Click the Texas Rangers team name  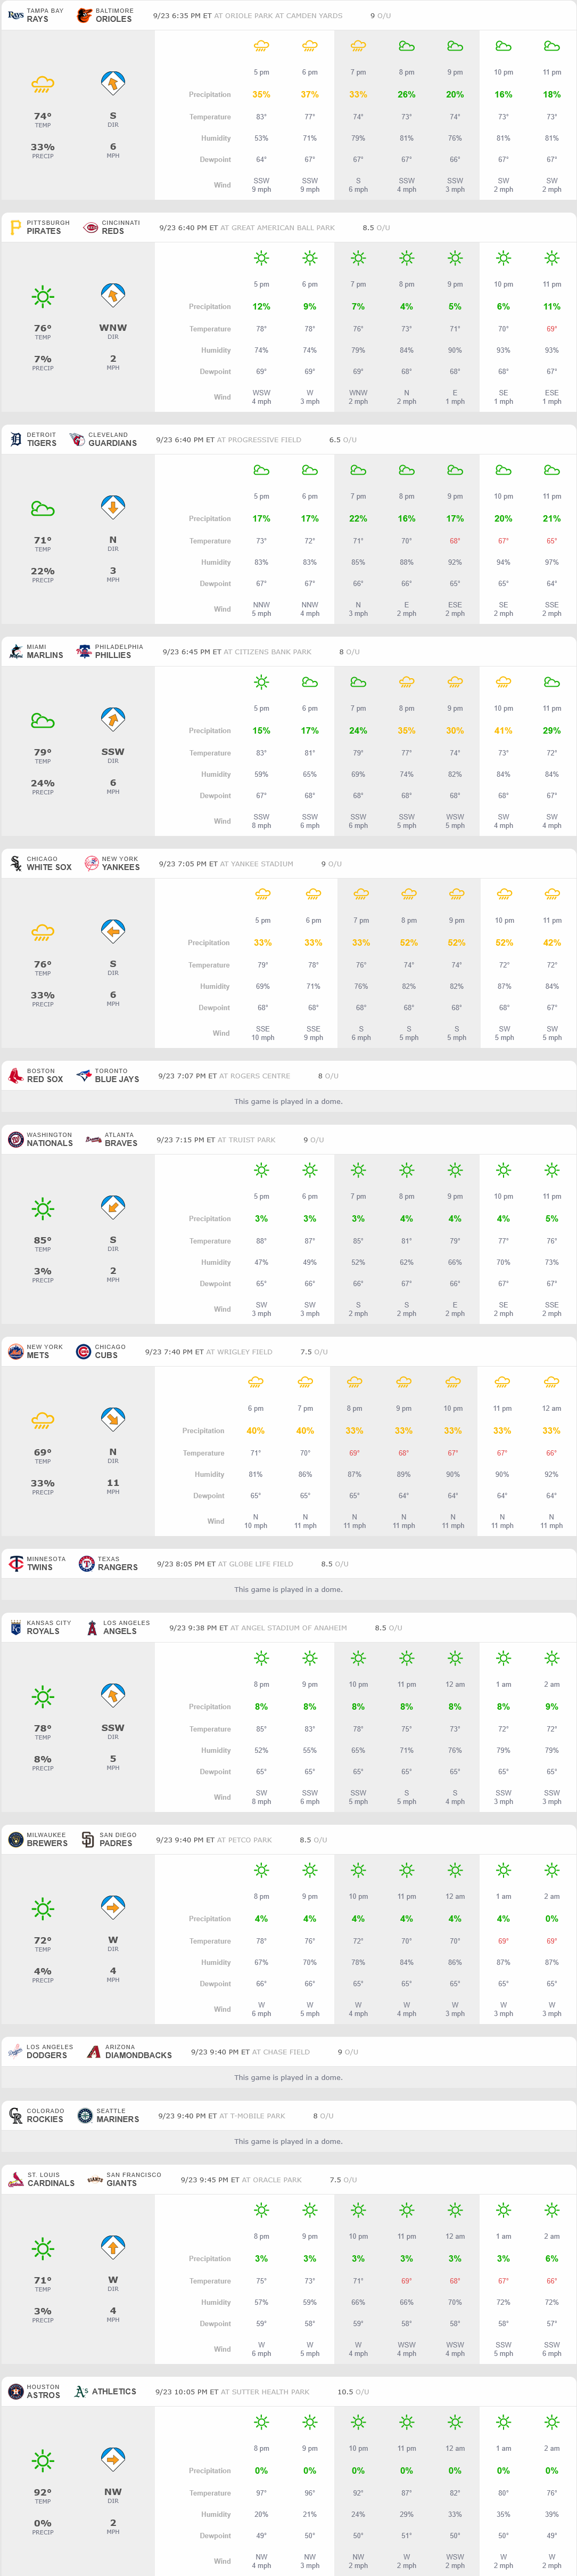click(x=118, y=1567)
